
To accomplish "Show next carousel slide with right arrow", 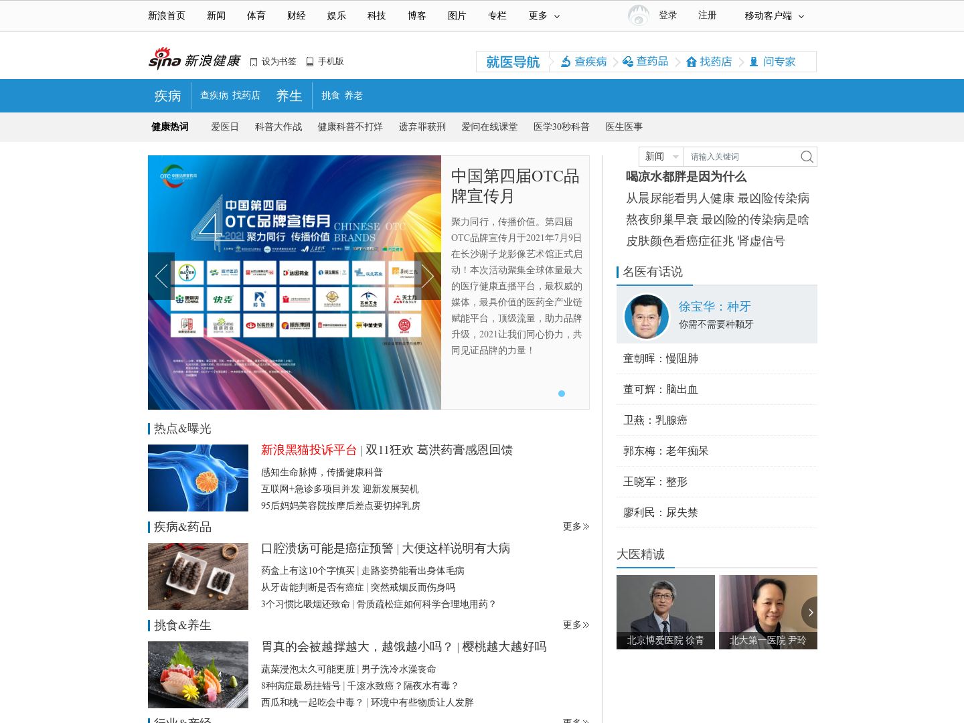I will click(428, 276).
